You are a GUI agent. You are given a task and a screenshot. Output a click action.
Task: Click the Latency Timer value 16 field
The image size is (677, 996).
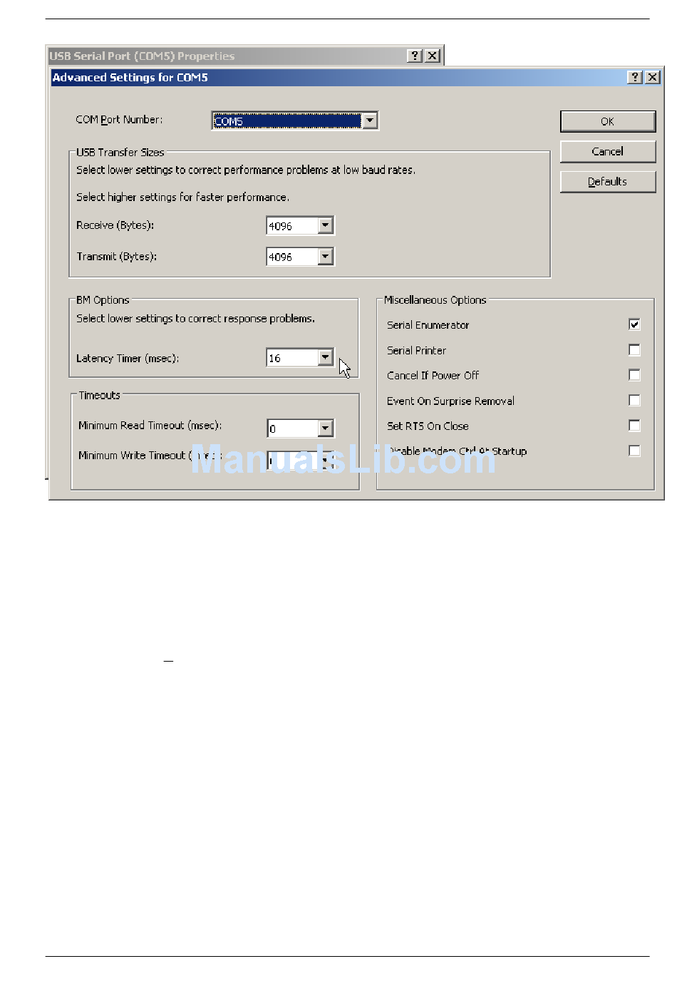[292, 358]
